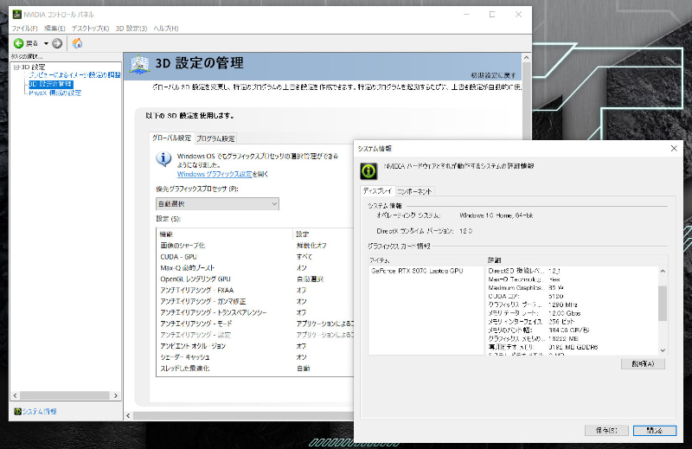
Task: Click the 閉じる button in dialog
Action: 655,431
